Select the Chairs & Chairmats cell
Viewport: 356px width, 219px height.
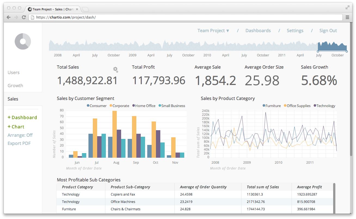click(126, 209)
